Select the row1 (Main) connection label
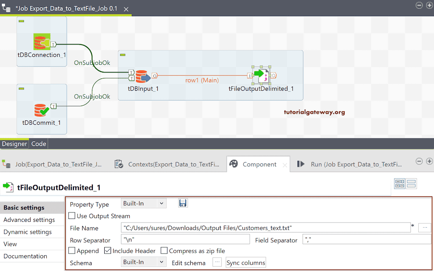The width and height of the screenshot is (434, 271). 202,80
